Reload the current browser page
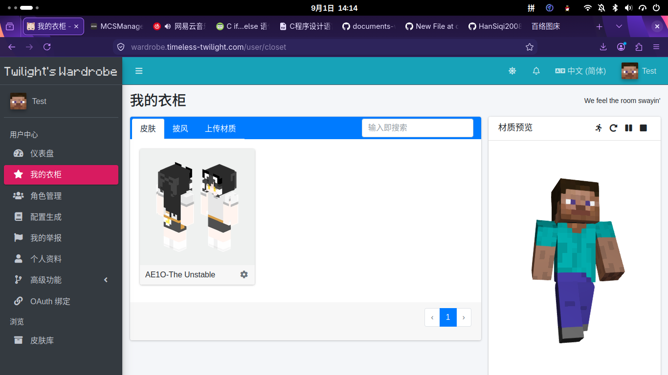 (x=47, y=47)
